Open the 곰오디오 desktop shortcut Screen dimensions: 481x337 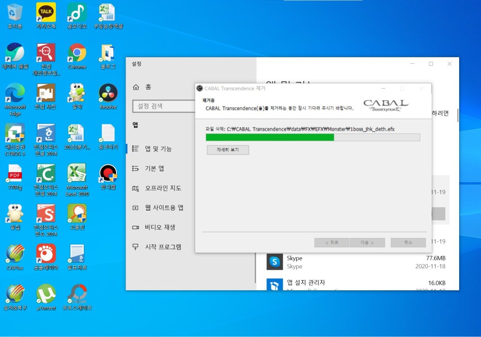coord(77,16)
